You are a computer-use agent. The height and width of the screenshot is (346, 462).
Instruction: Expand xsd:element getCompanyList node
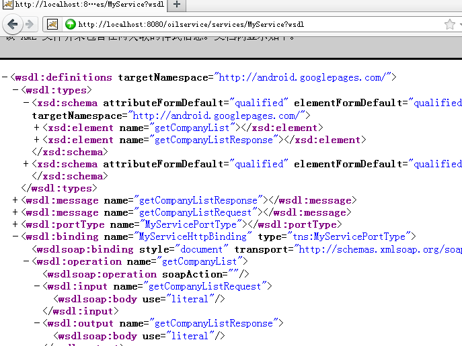click(36, 128)
